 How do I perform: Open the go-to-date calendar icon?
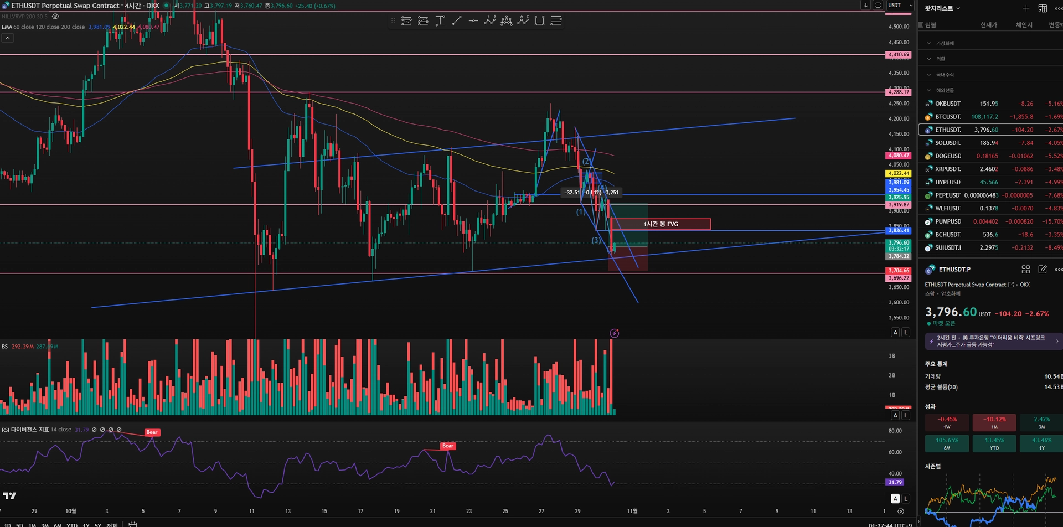(133, 524)
